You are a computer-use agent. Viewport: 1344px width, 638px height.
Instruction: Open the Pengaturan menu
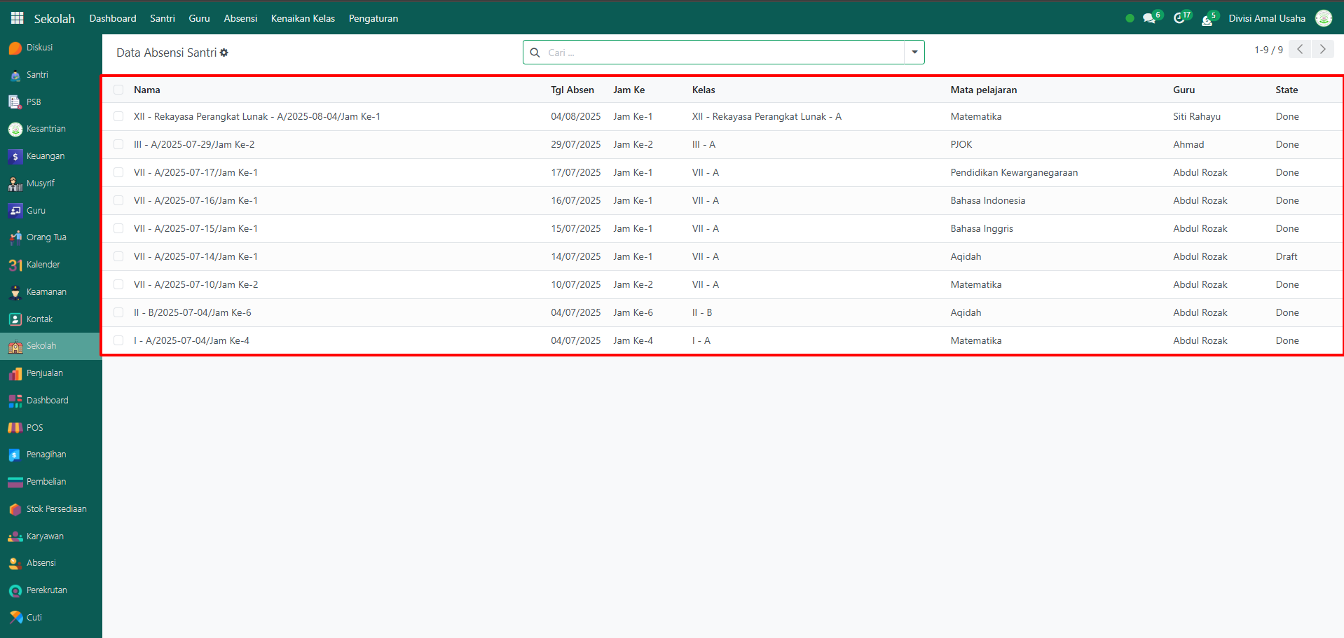[373, 19]
